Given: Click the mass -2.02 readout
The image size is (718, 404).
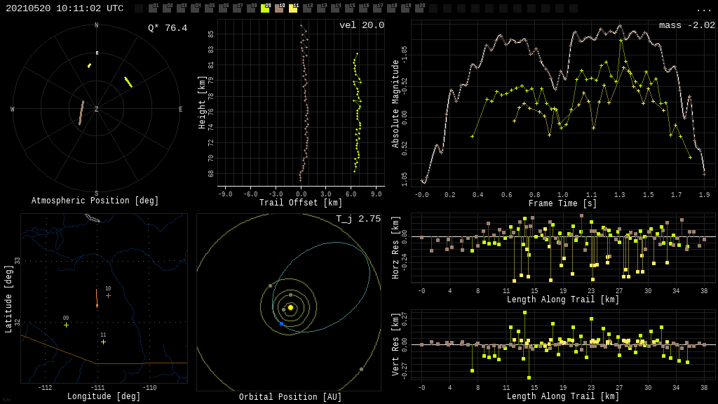Looking at the screenshot, I should click(686, 25).
